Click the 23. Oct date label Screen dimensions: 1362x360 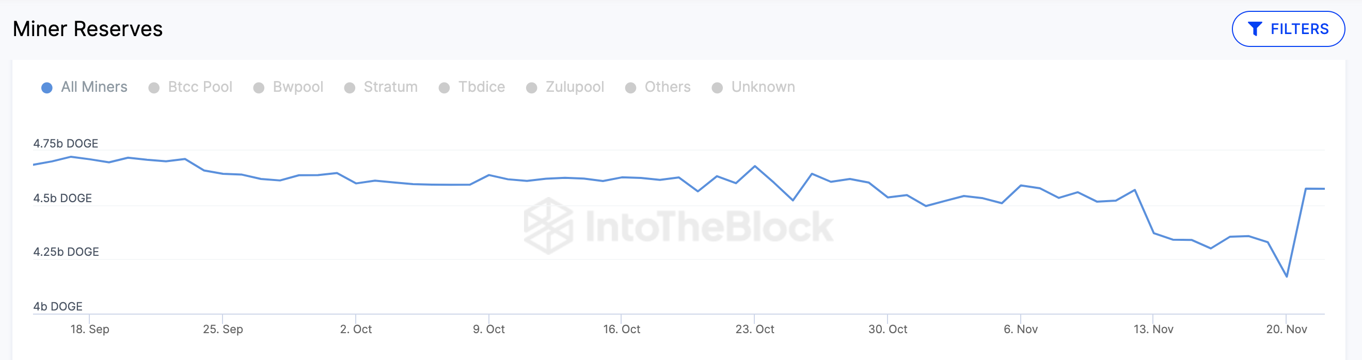pos(754,330)
